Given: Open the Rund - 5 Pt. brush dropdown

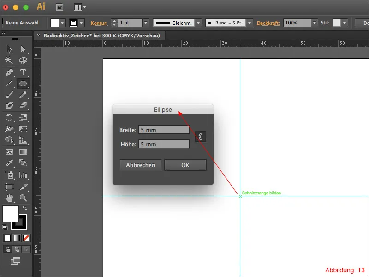Looking at the screenshot, I should [250, 23].
